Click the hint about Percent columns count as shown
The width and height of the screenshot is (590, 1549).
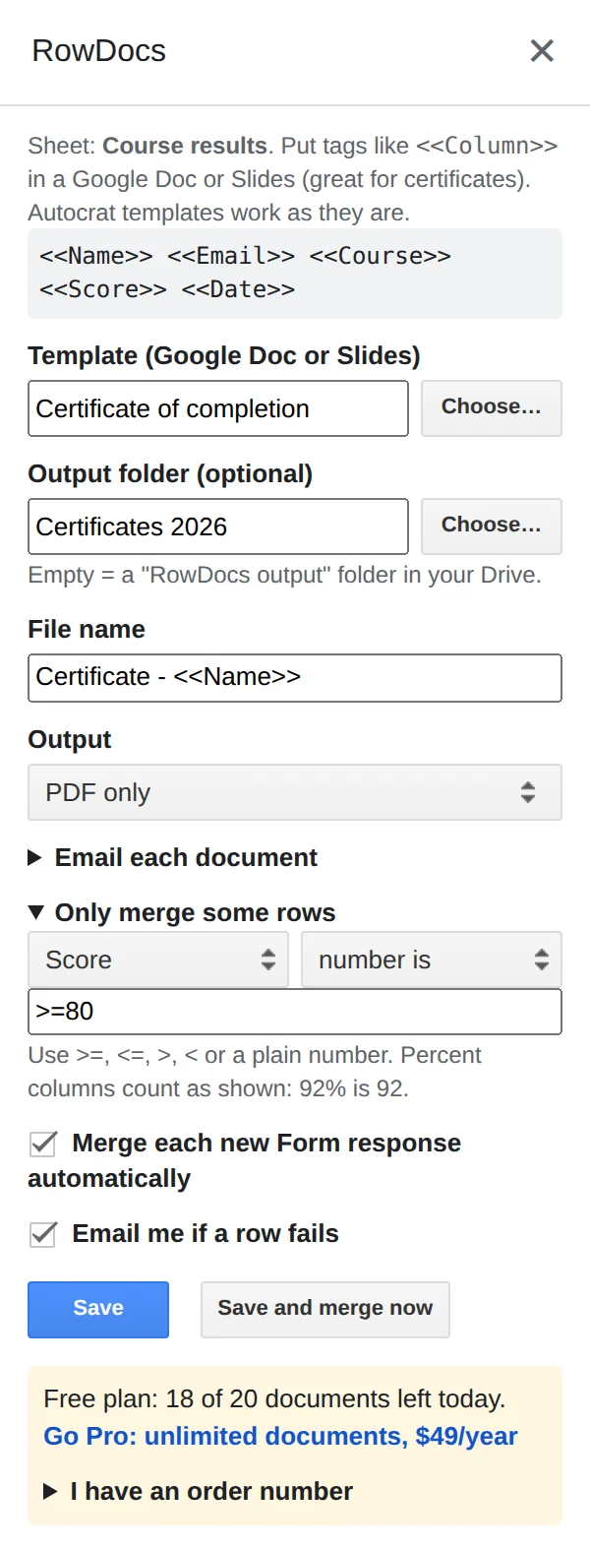pos(255,1072)
